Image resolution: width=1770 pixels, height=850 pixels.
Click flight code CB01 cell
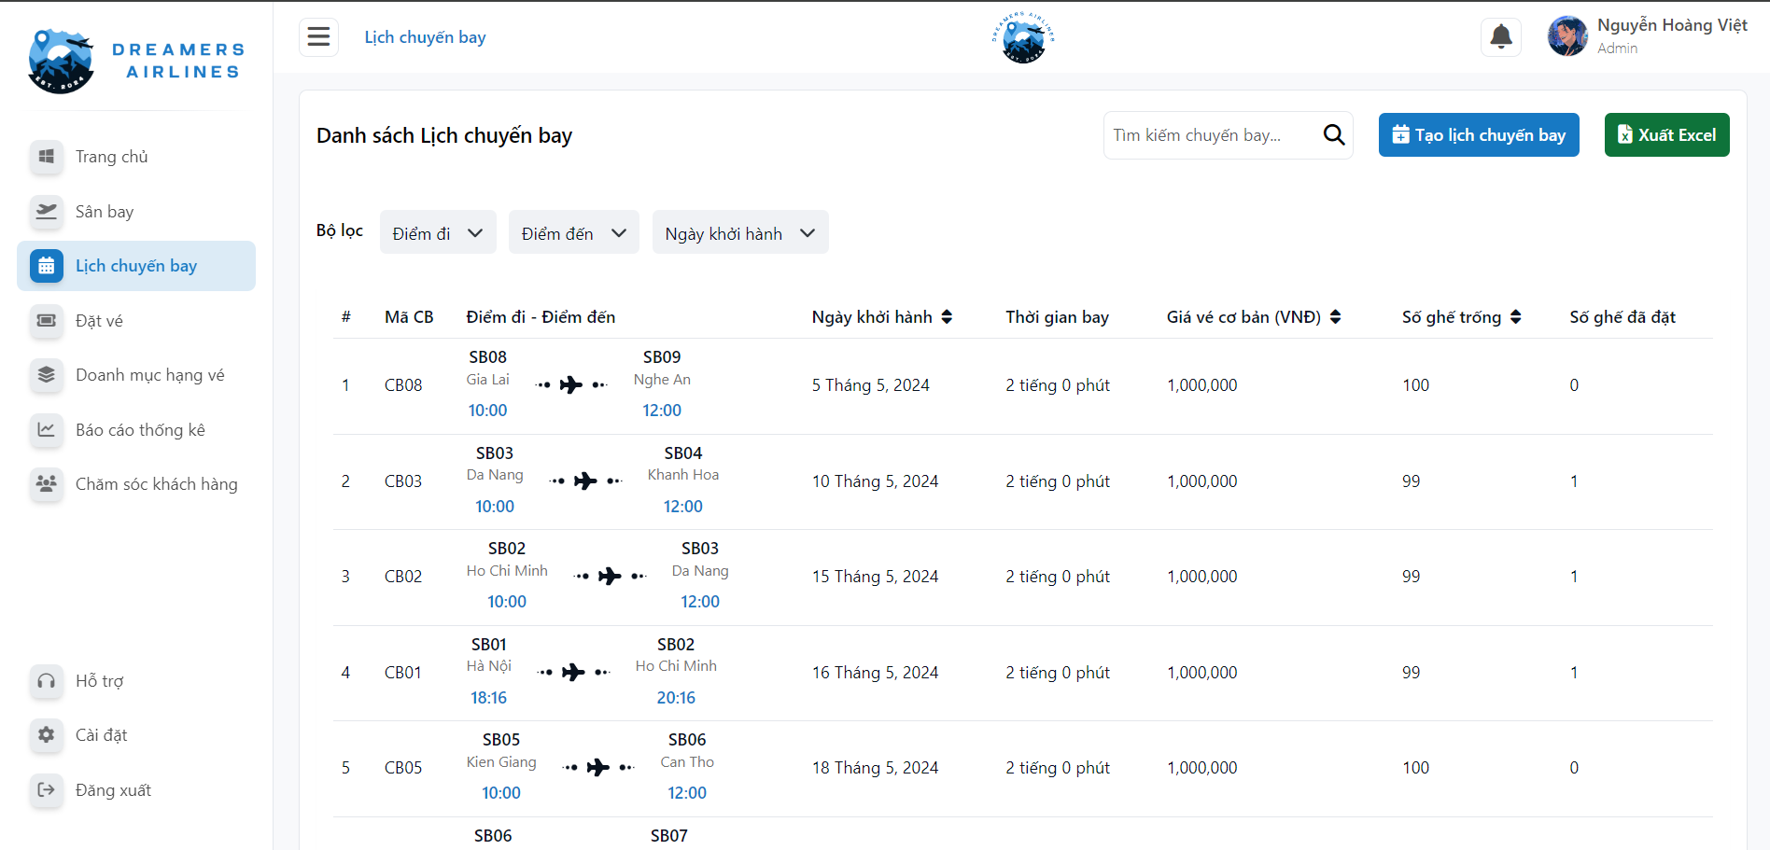[x=403, y=673]
